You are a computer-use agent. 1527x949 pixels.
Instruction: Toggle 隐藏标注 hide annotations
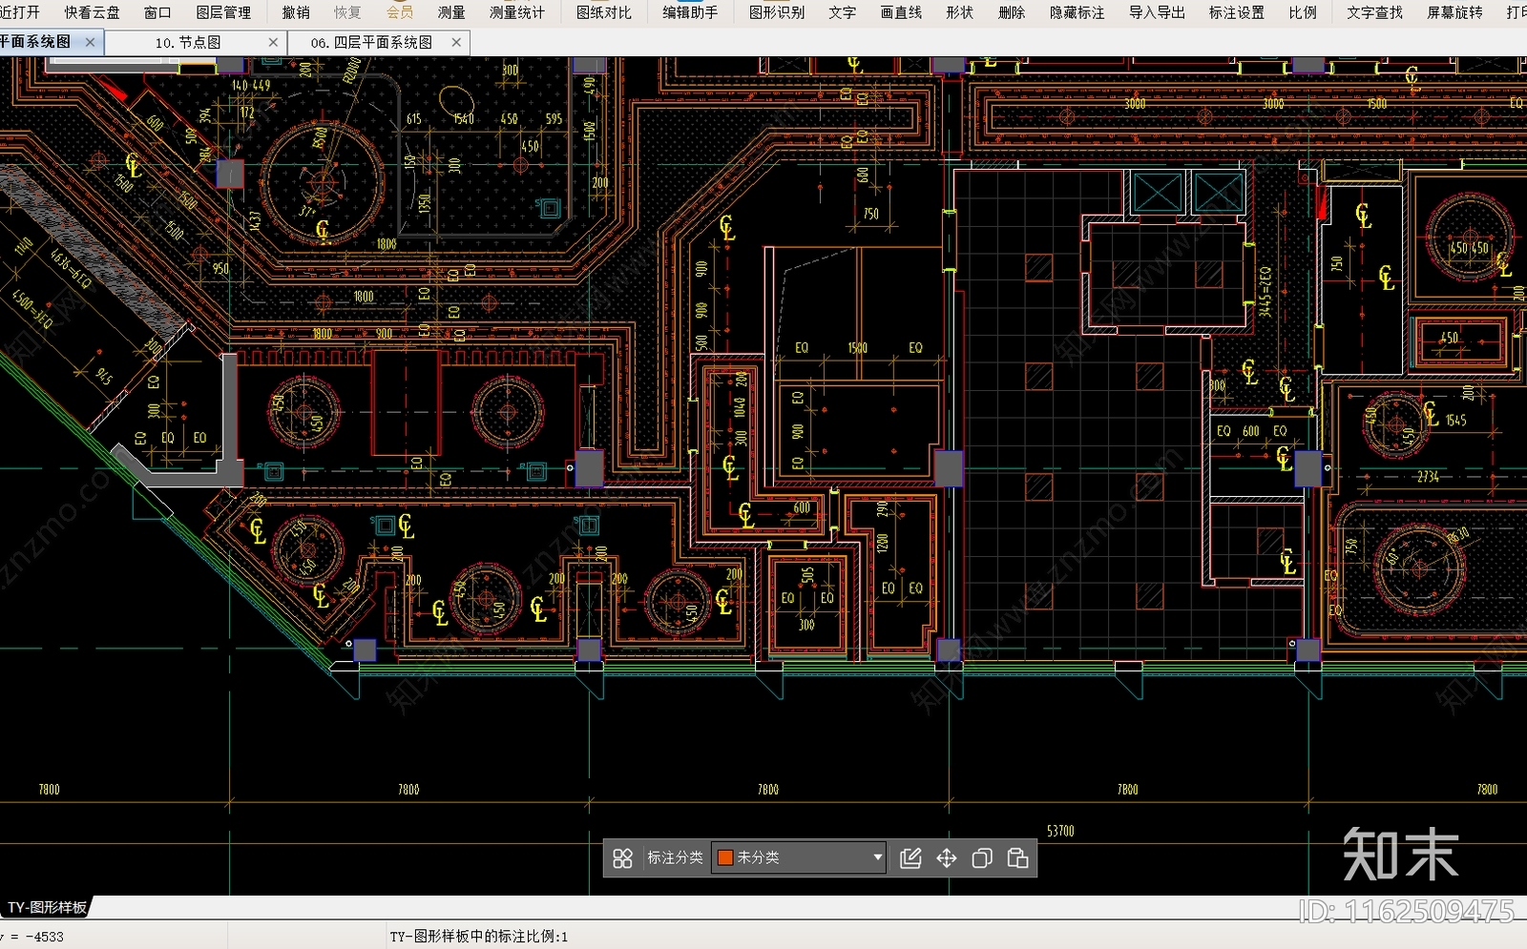click(x=1077, y=12)
